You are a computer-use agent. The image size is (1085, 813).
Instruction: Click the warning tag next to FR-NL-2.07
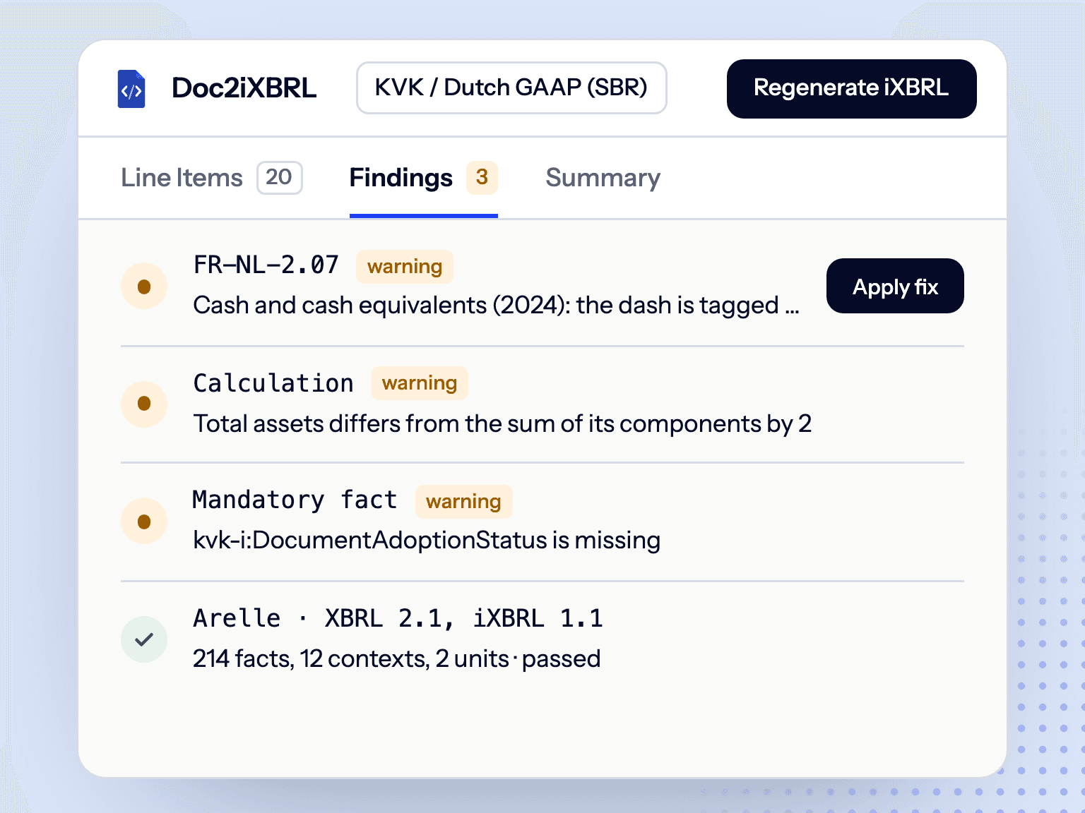point(405,267)
